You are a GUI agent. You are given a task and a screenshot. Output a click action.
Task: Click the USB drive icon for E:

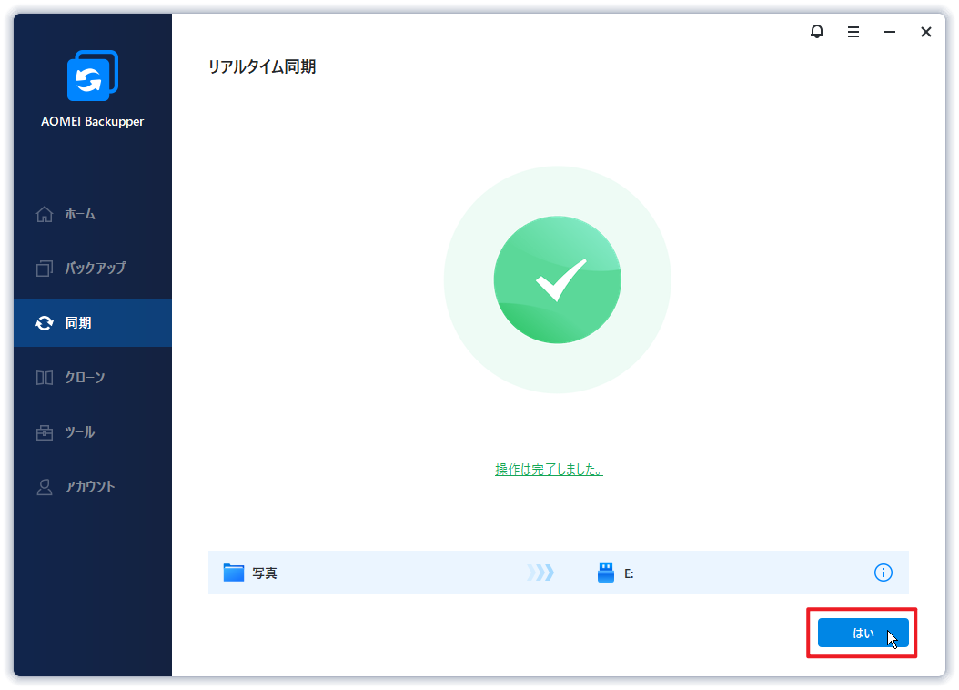[x=605, y=573]
